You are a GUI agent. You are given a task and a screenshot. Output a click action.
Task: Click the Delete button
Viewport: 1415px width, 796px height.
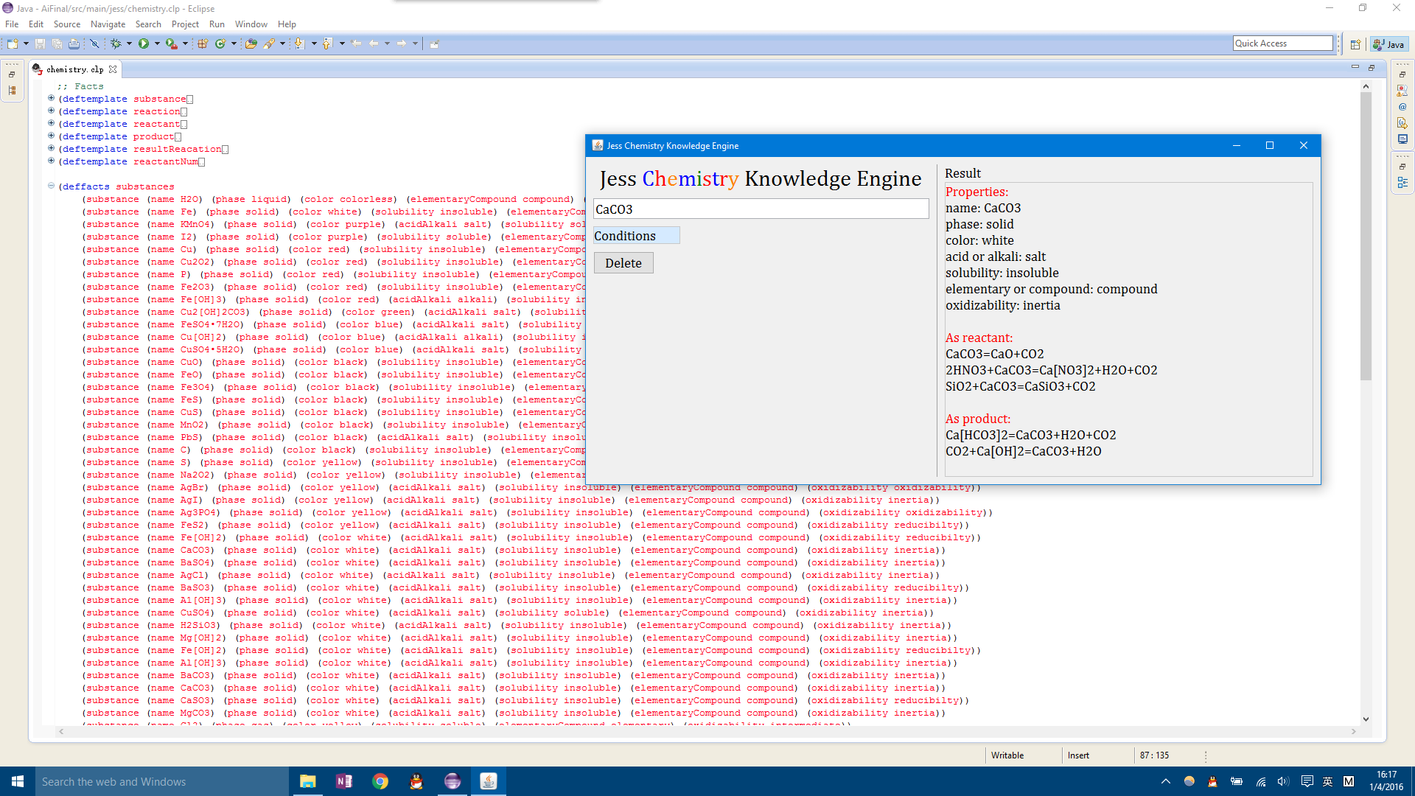coord(623,263)
